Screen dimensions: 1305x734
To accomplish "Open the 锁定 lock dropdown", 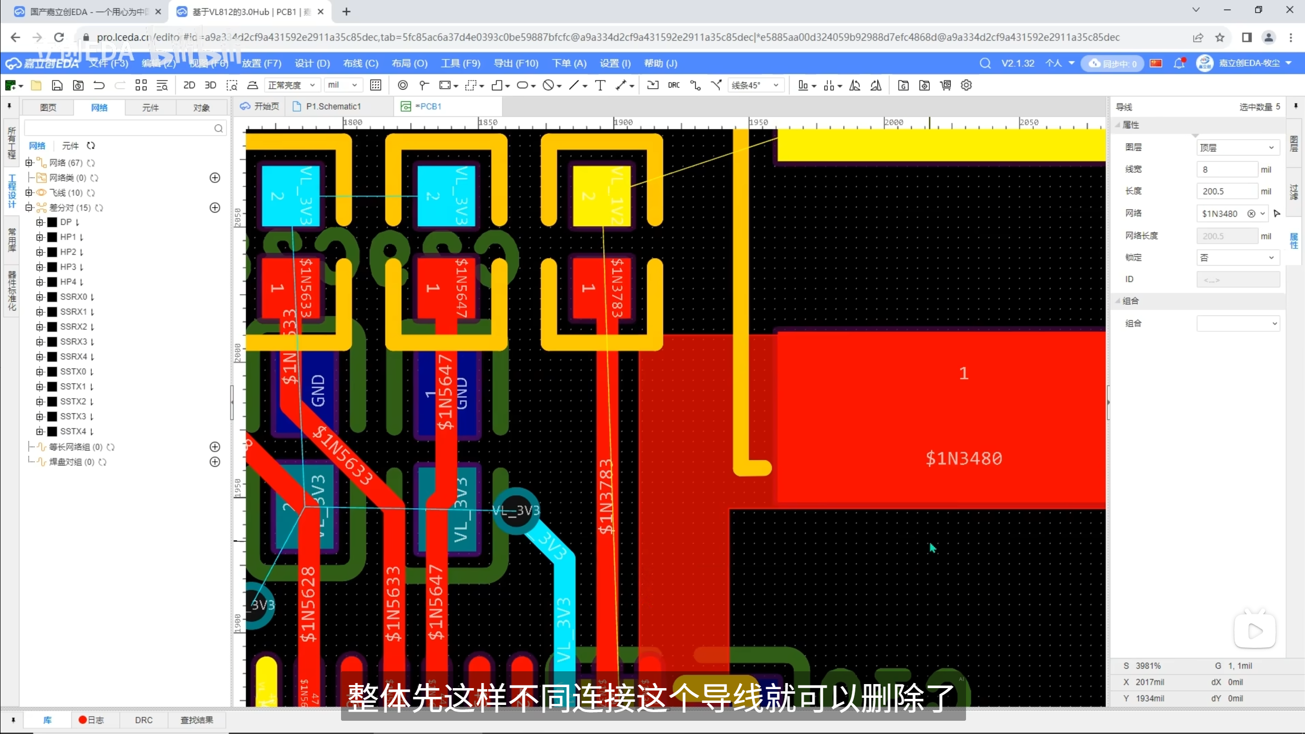I will (x=1237, y=258).
